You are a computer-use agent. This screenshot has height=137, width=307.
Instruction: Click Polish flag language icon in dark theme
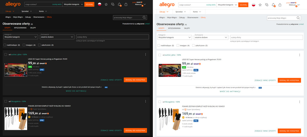click(x=100, y=5)
